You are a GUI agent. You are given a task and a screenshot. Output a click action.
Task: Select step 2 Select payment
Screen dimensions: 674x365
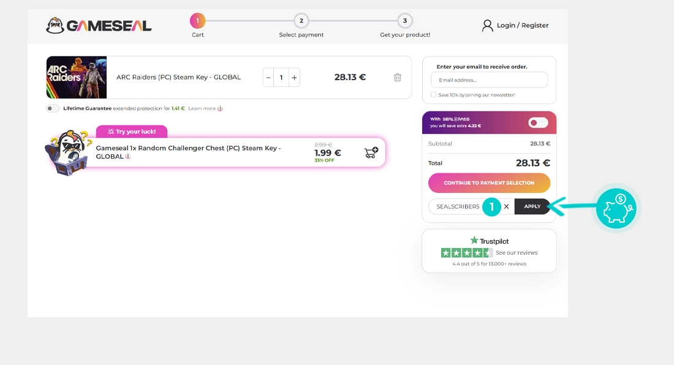coord(301,26)
